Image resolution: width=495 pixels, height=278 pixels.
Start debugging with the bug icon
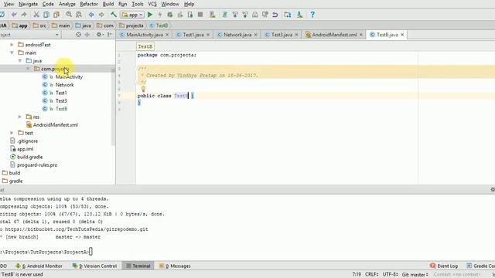click(170, 15)
